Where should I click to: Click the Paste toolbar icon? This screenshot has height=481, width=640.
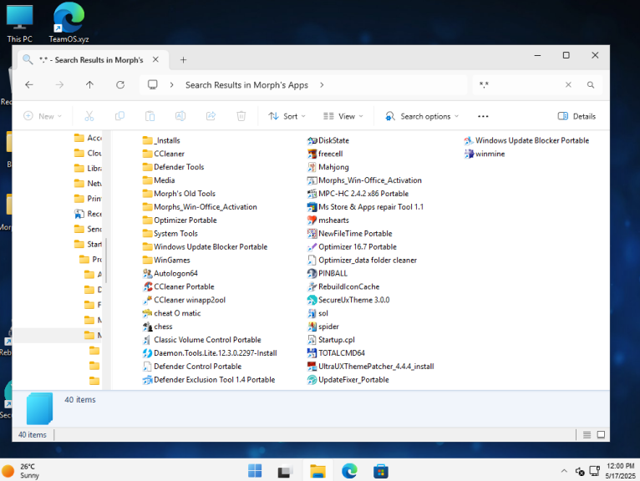tap(150, 116)
